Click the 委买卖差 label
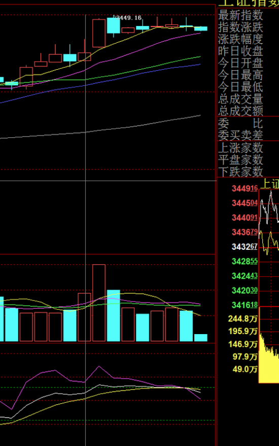Viewport: 279px width, 446px height. click(x=240, y=135)
